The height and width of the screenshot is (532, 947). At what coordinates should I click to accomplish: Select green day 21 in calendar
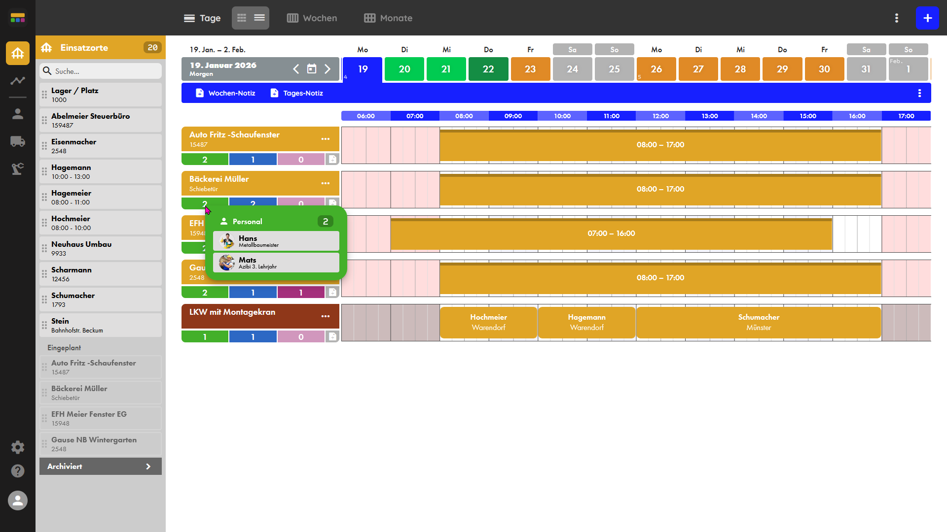[x=446, y=69]
